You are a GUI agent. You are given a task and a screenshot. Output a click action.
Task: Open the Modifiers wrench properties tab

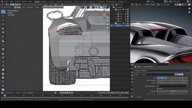(132, 97)
